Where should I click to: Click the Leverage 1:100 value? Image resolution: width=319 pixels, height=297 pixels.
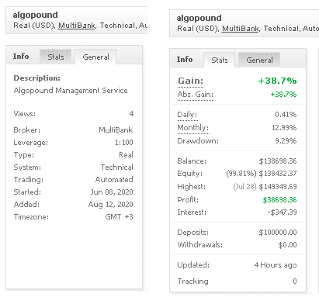click(124, 143)
